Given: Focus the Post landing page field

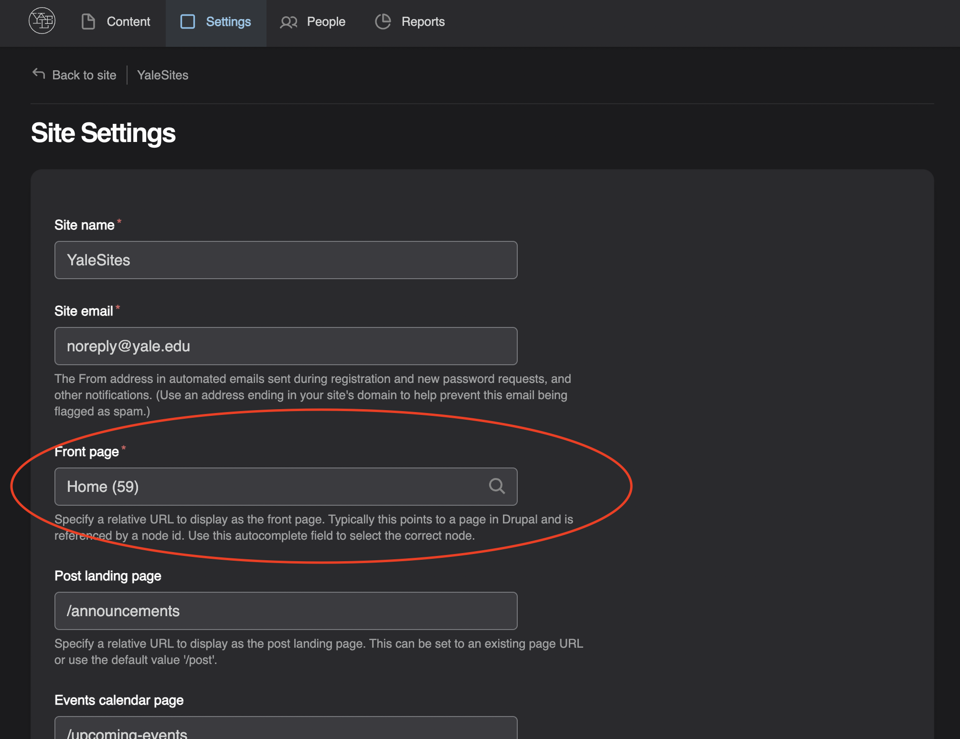Looking at the screenshot, I should coord(286,611).
